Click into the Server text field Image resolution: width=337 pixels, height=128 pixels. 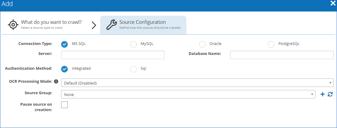113,55
